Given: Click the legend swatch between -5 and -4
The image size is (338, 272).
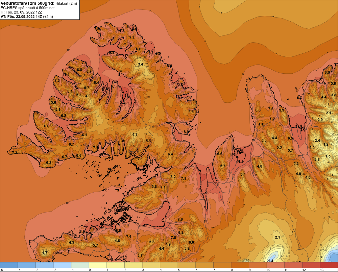Looking at the screenshot, I should coord(9,265).
